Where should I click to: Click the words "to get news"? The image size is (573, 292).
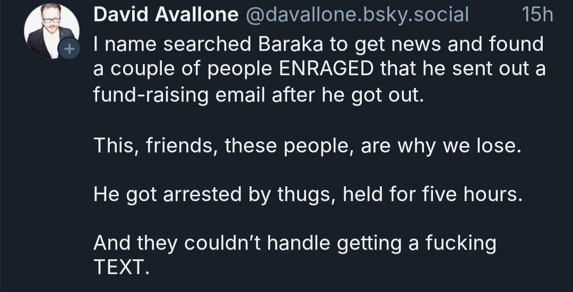[381, 44]
